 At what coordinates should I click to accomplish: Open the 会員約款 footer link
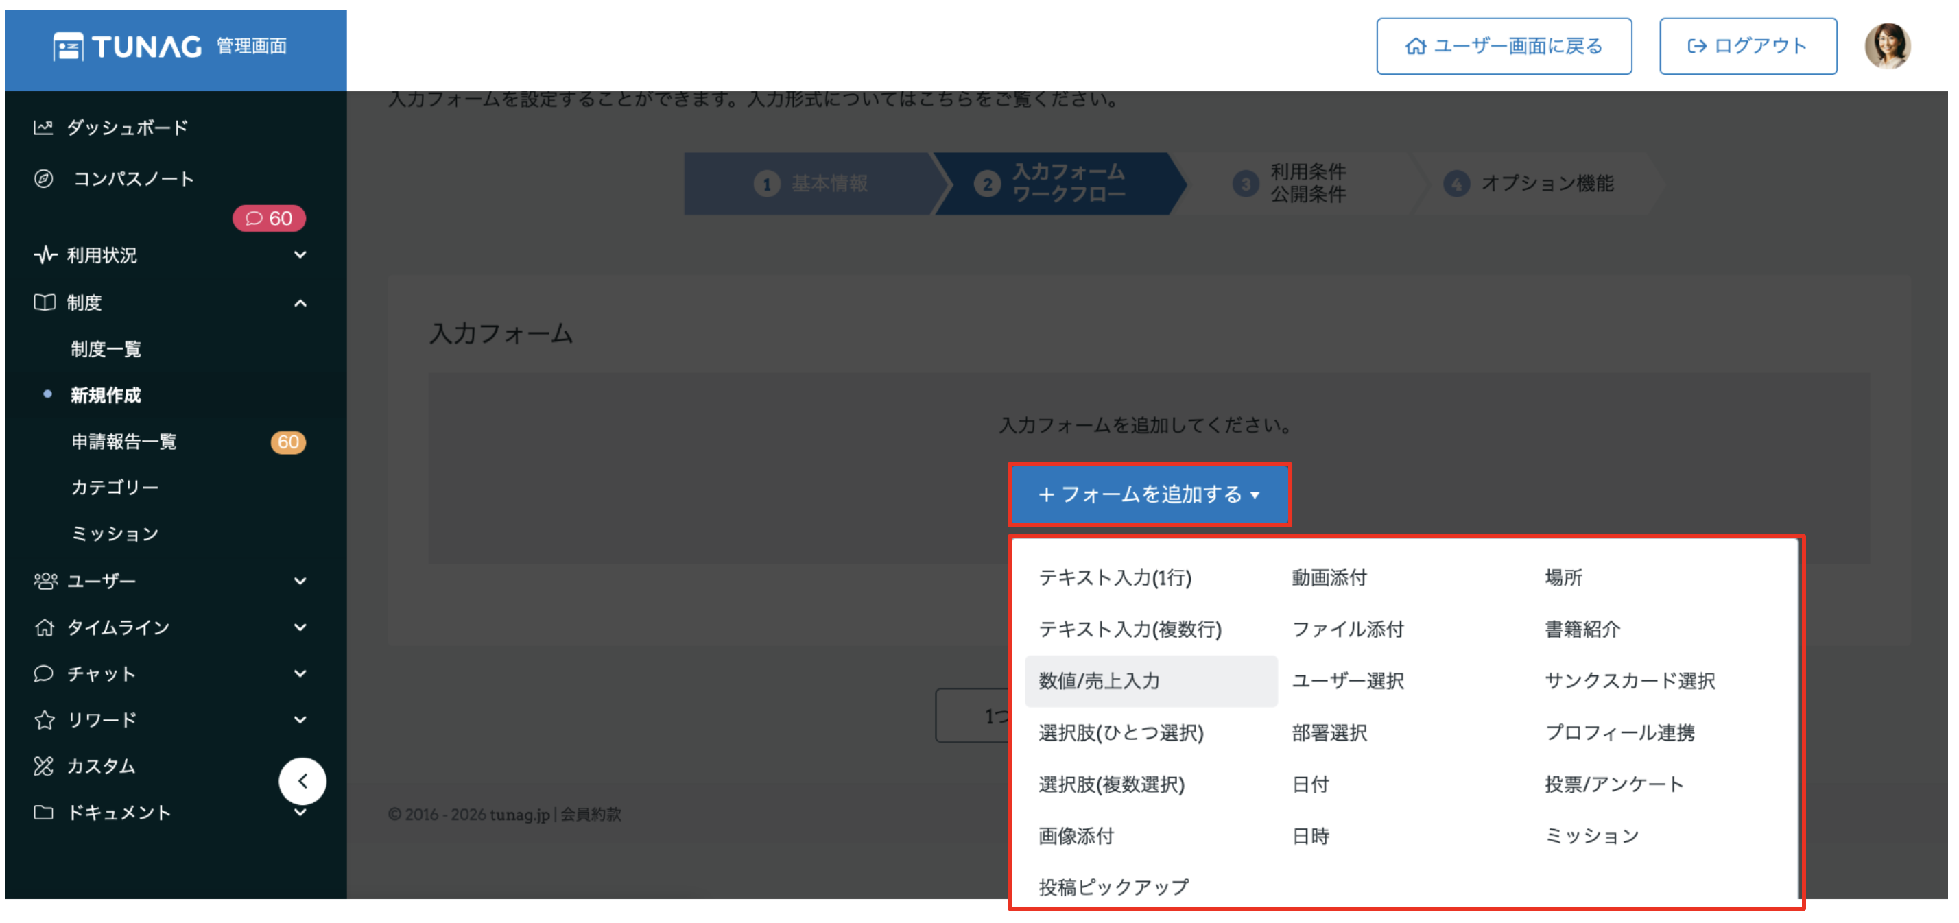pyautogui.click(x=591, y=814)
